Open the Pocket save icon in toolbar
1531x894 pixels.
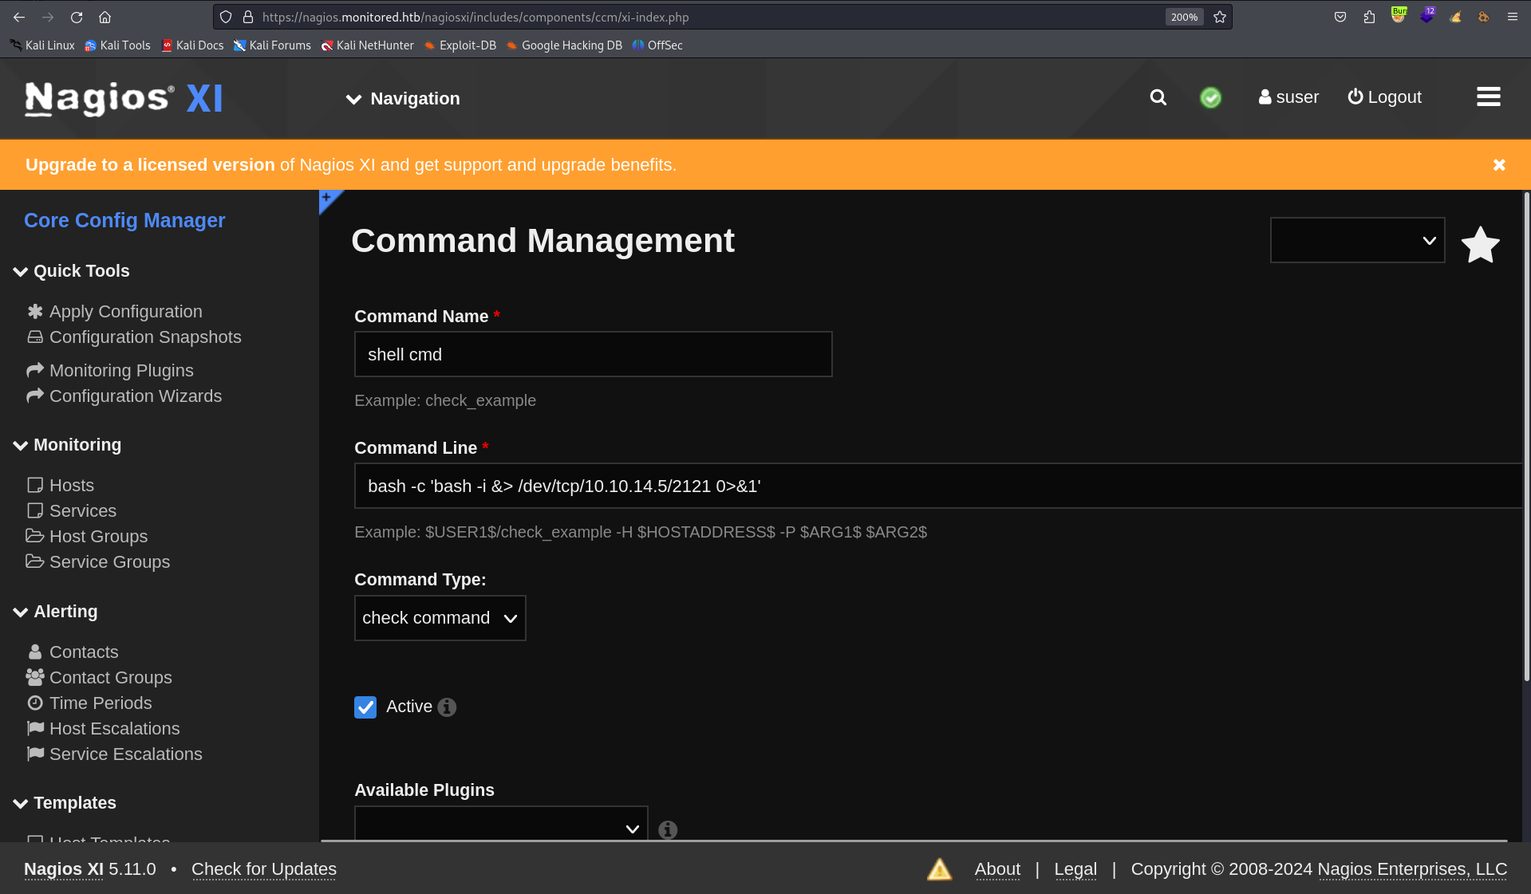click(x=1340, y=17)
